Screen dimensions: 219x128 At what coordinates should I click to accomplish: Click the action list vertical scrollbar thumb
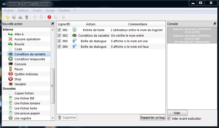coord(53,86)
